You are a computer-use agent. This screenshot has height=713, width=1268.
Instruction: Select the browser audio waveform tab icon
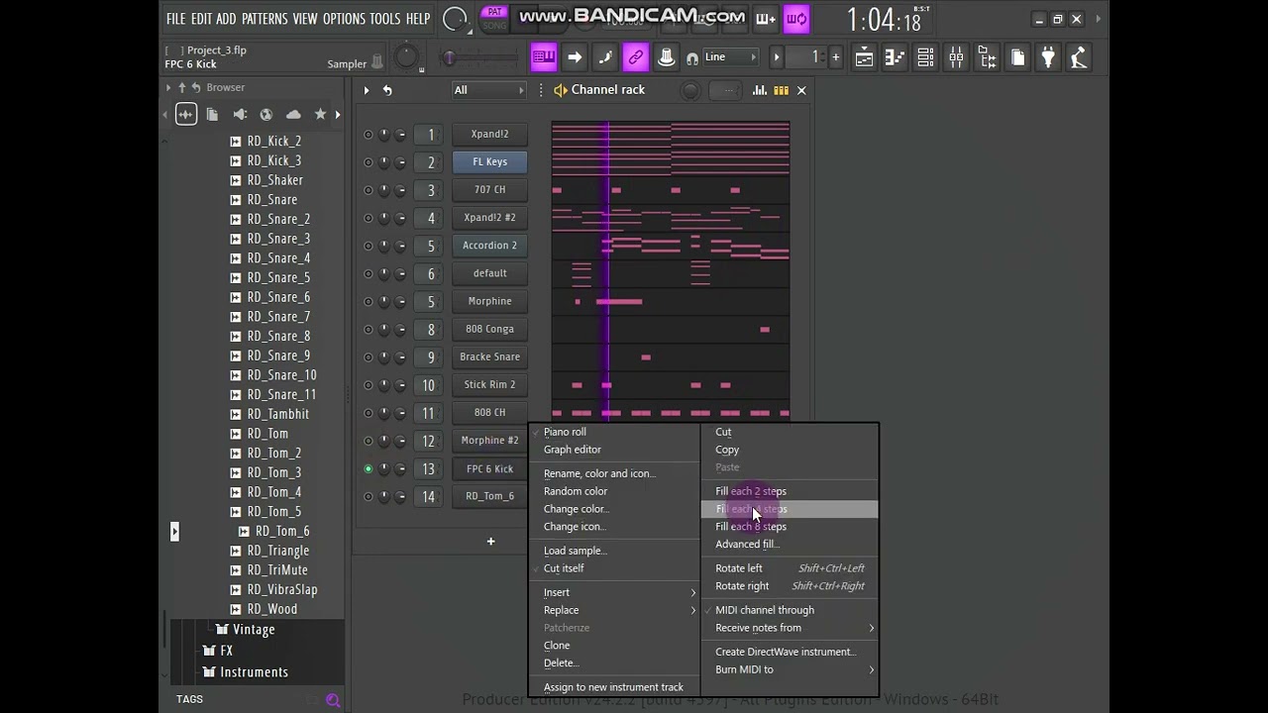pyautogui.click(x=186, y=114)
